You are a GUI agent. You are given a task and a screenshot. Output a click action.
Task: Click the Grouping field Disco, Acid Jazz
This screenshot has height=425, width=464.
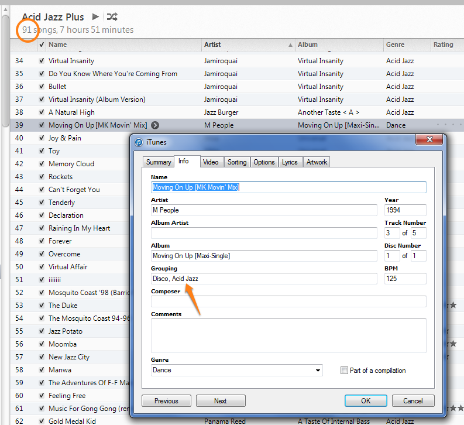point(264,279)
